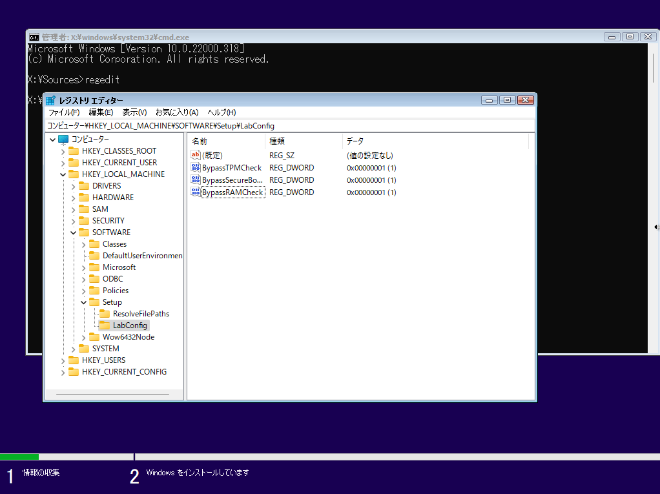Click the Policies folder icon
Screen dimensions: 660x494
pyautogui.click(x=94, y=291)
